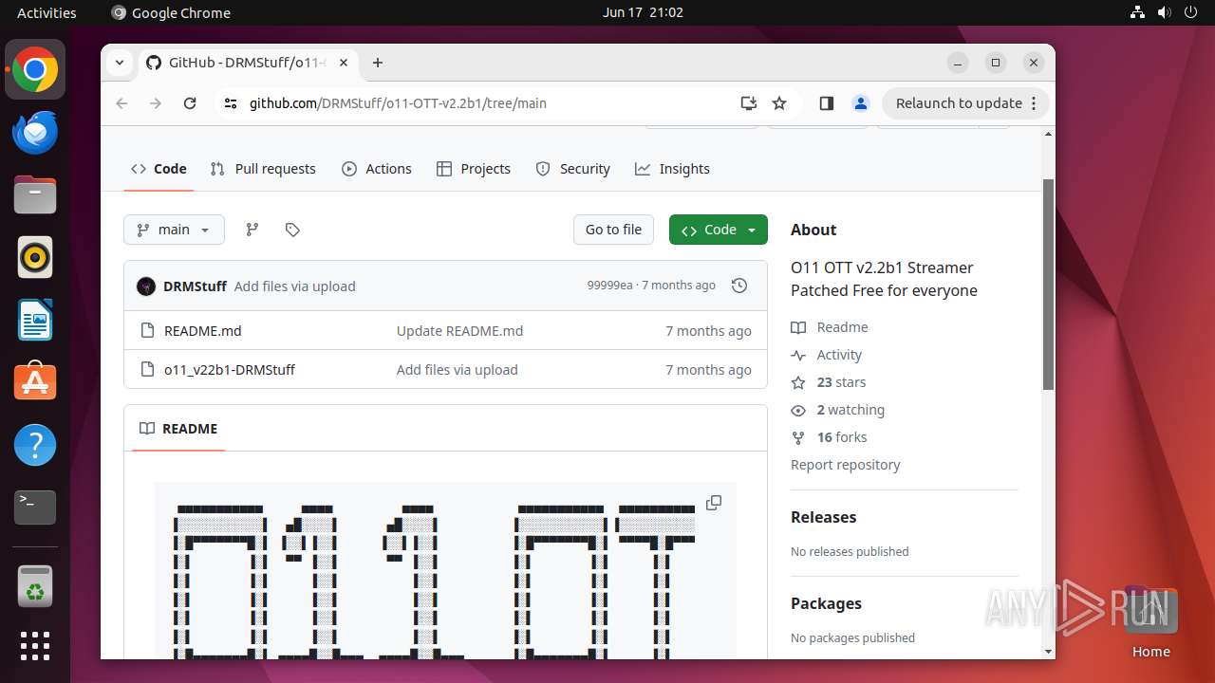Open the Update README.md commit message
The width and height of the screenshot is (1215, 683).
pyautogui.click(x=459, y=331)
